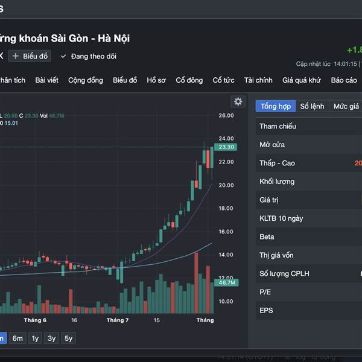Open chart settings gear icon

click(x=238, y=101)
